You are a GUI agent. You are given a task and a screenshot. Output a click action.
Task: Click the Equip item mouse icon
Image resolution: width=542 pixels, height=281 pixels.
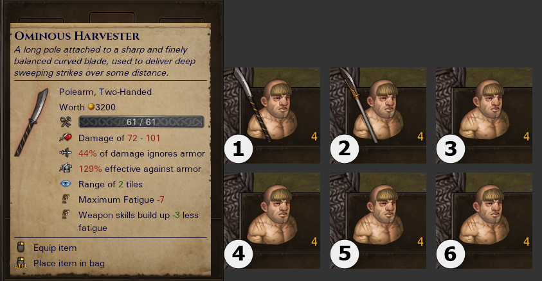point(21,247)
